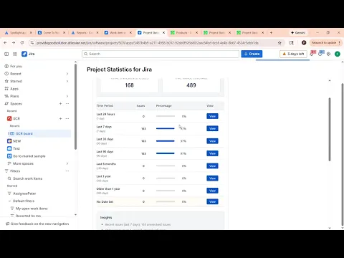Select the SCR board item
Viewport: 344px width, 258px height.
pyautogui.click(x=39, y=133)
